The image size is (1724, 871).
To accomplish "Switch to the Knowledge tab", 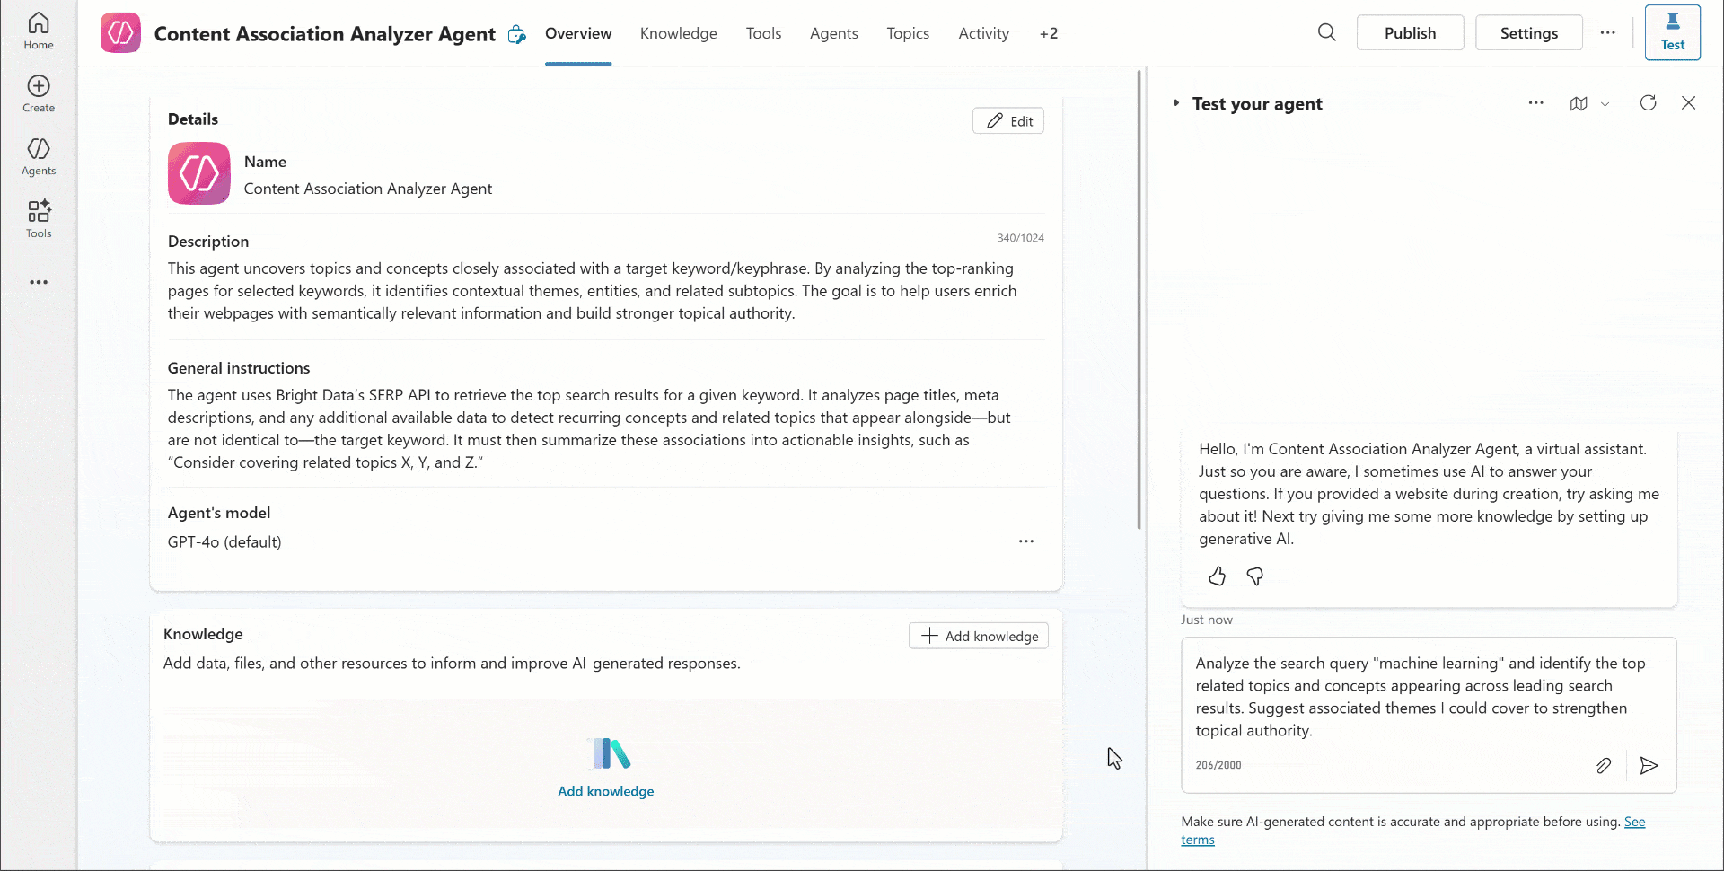I will [x=678, y=33].
